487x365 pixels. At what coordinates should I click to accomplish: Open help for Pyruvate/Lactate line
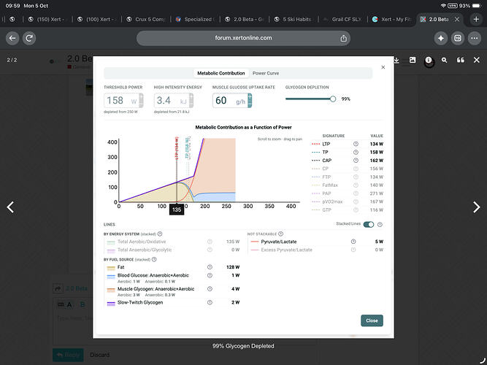pyautogui.click(x=353, y=242)
